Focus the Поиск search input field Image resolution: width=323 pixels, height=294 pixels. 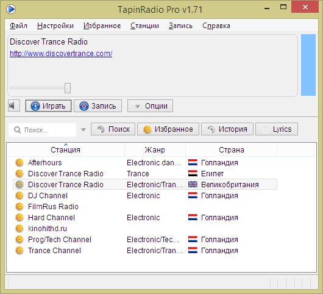click(42, 130)
